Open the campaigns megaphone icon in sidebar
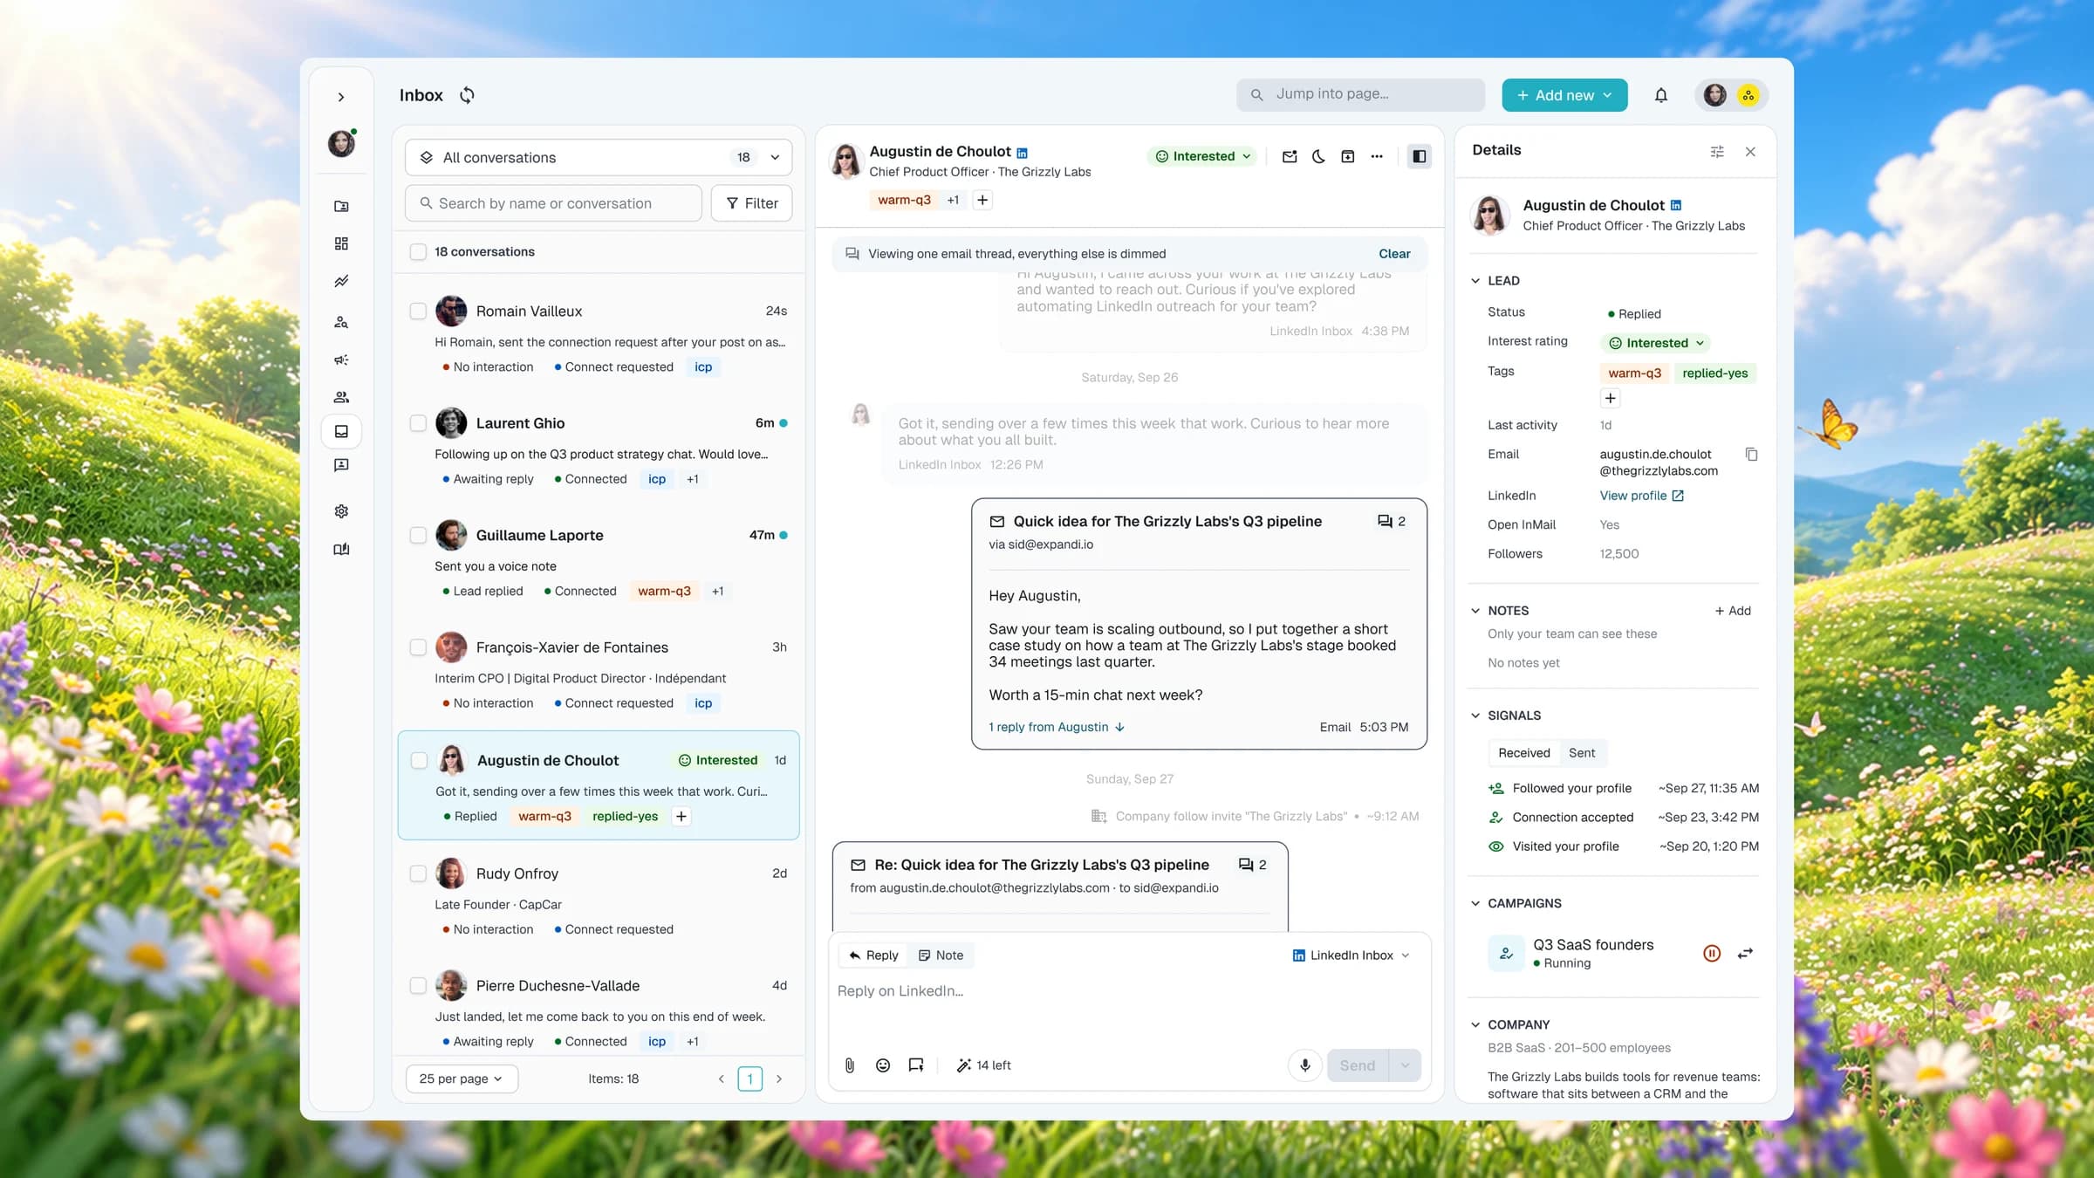This screenshot has height=1178, width=2094. pos(341,360)
